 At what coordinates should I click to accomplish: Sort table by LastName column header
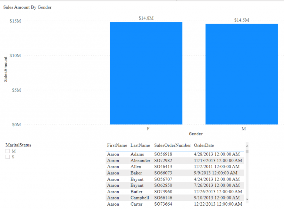(x=140, y=145)
